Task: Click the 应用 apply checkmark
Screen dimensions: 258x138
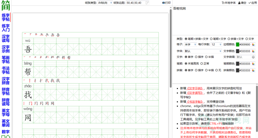Action: pos(250,3)
